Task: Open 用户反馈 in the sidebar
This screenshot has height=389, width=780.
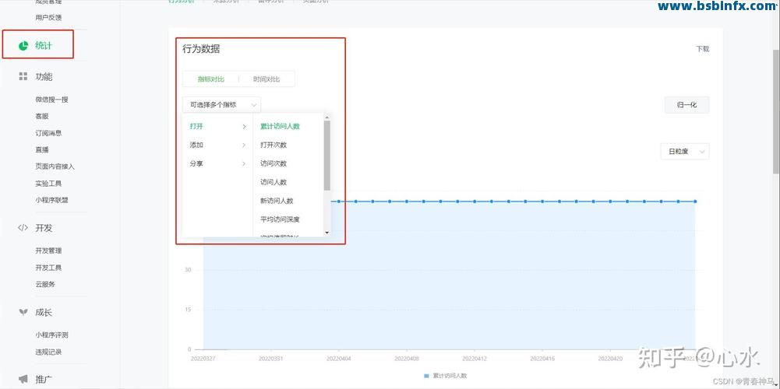Action: [x=48, y=17]
